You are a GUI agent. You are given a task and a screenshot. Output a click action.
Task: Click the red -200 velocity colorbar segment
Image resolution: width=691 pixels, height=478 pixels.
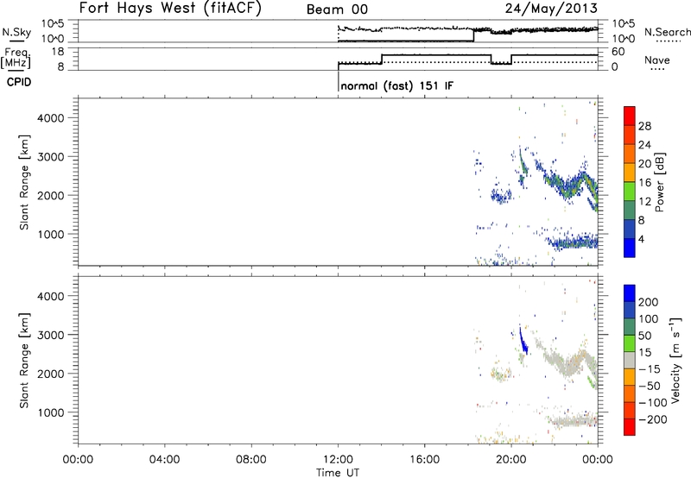630,427
